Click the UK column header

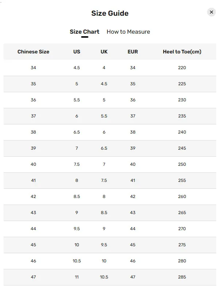(104, 52)
